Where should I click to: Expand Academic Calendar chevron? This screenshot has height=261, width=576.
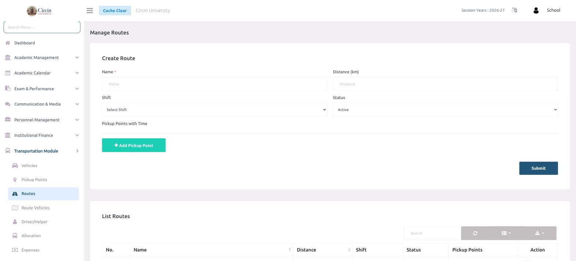77,73
